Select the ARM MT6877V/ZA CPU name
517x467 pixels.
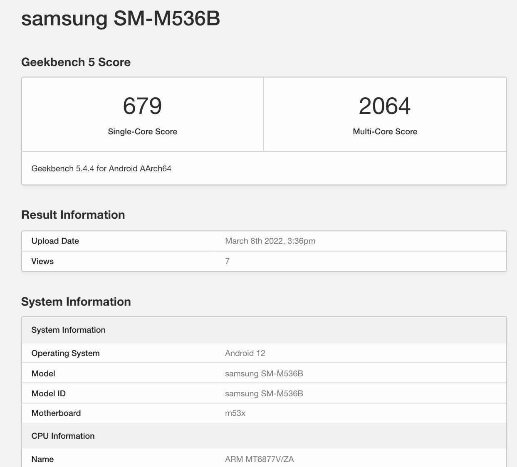[259, 460]
